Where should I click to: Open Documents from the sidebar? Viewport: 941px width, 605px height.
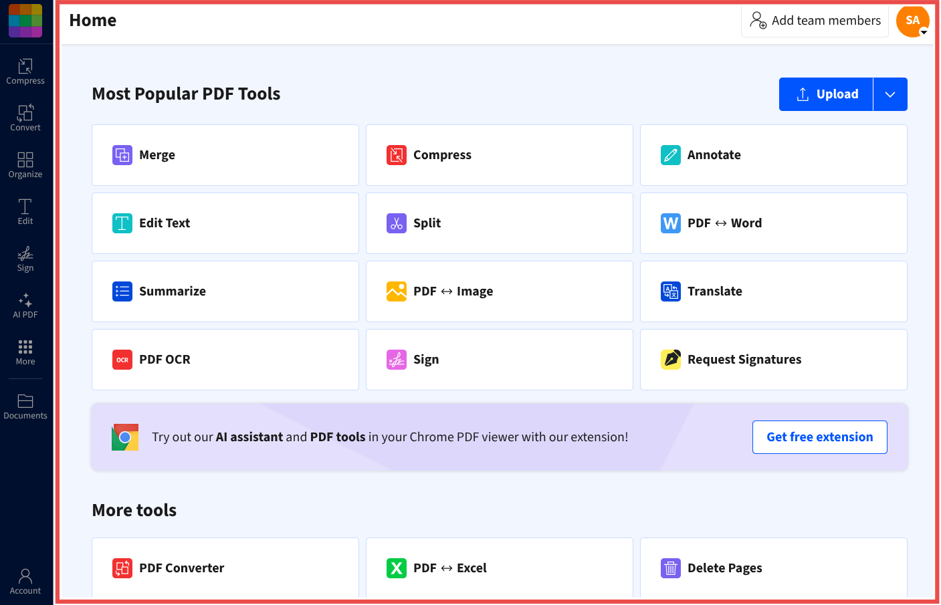[x=25, y=406]
